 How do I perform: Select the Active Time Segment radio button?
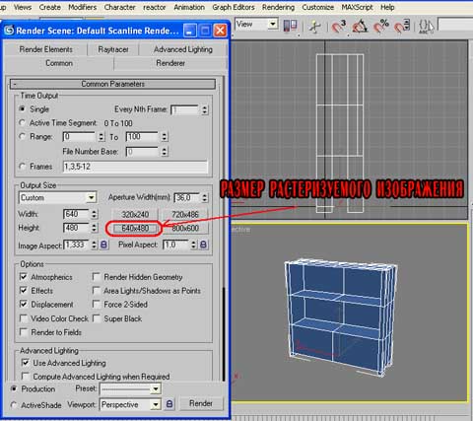click(x=23, y=123)
